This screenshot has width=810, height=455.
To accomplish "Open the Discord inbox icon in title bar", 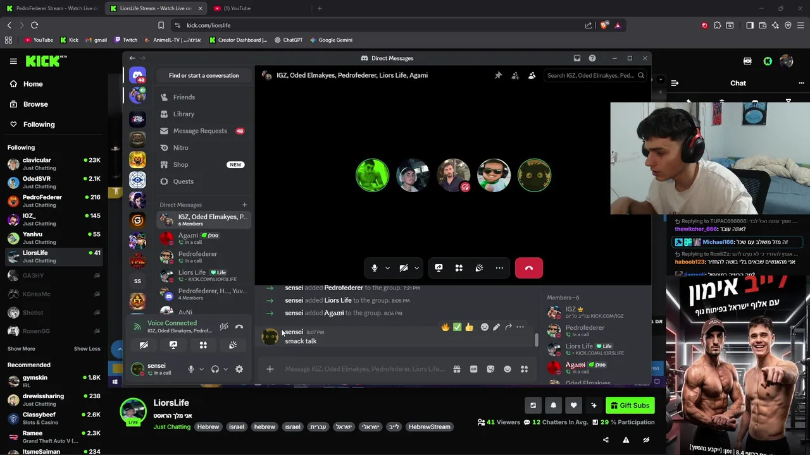I will pos(577,58).
